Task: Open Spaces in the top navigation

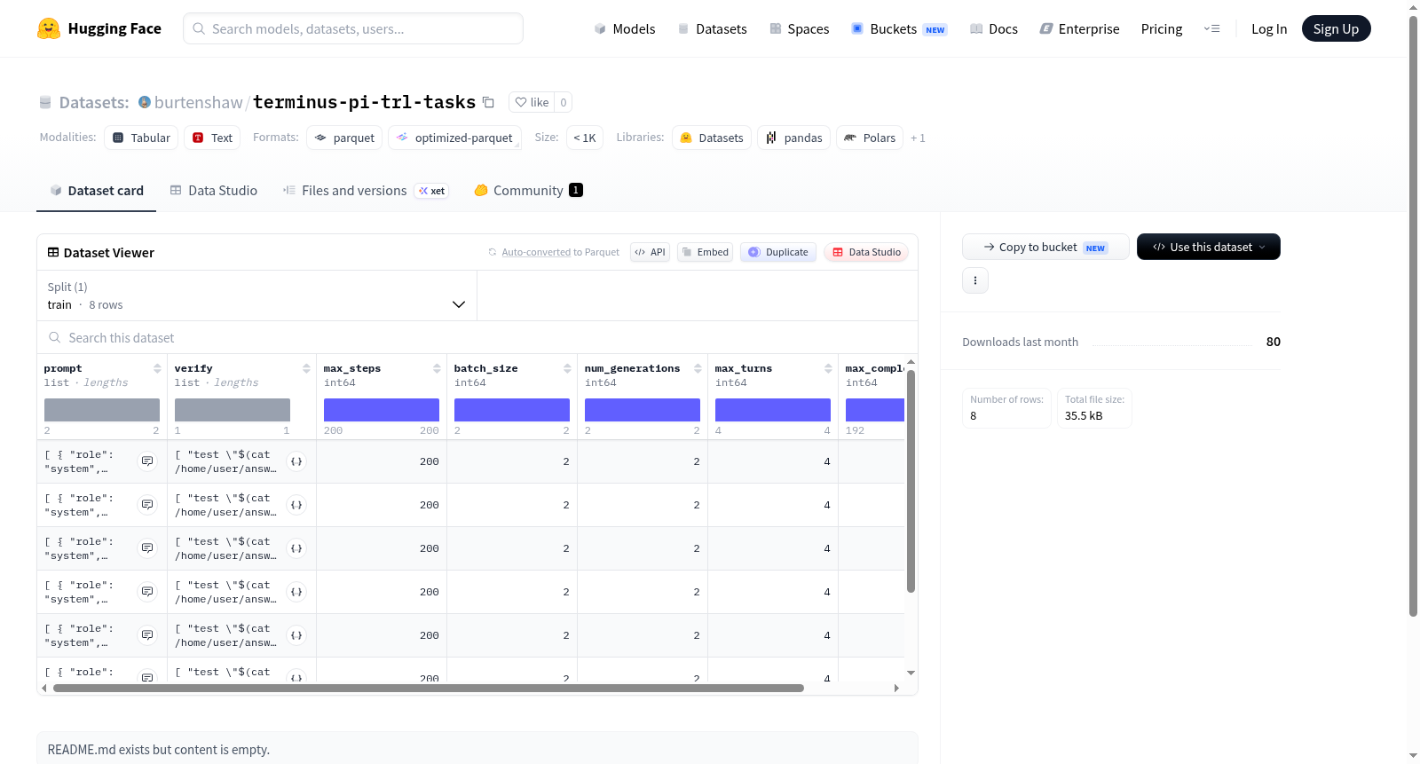Action: (800, 28)
